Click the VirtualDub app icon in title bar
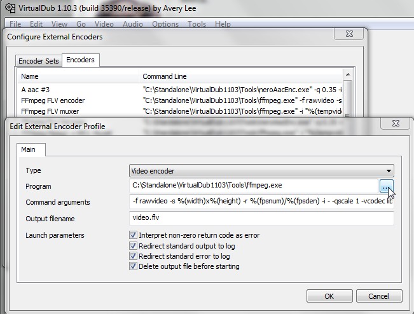Screen dimensions: 414x314 [x=10, y=8]
